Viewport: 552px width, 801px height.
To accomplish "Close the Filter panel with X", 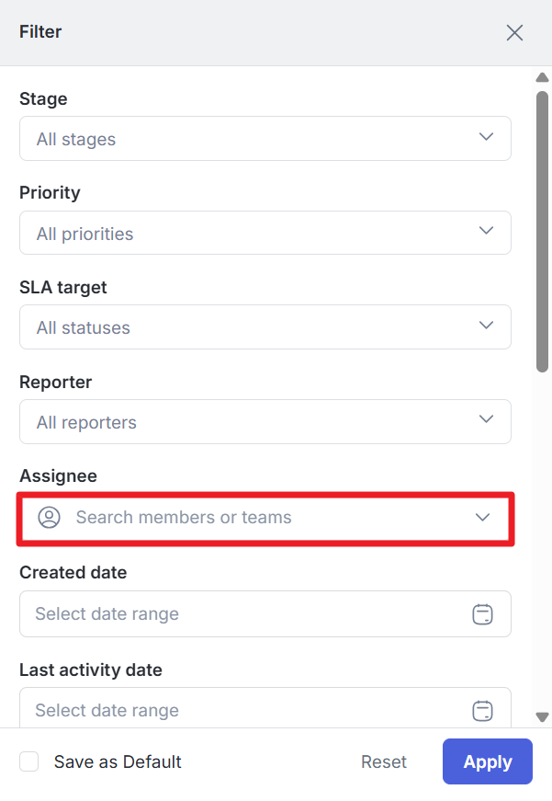I will [514, 33].
